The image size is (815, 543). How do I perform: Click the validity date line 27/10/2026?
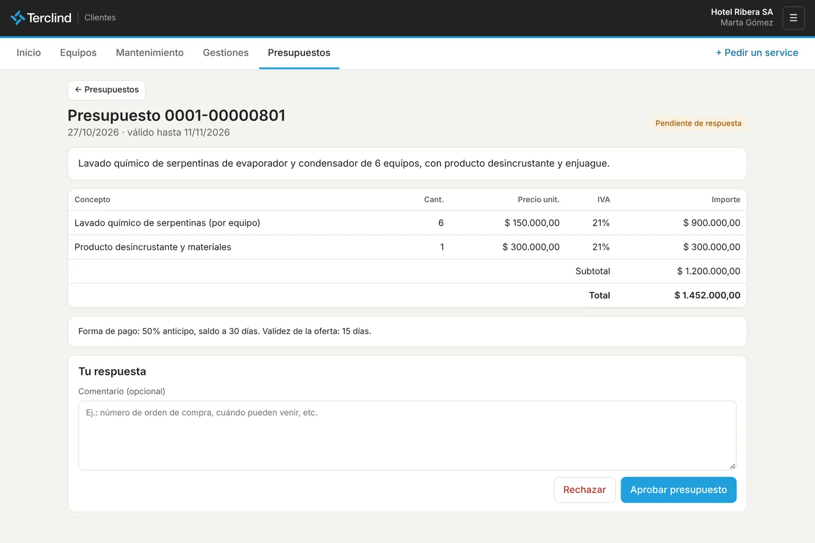(148, 133)
